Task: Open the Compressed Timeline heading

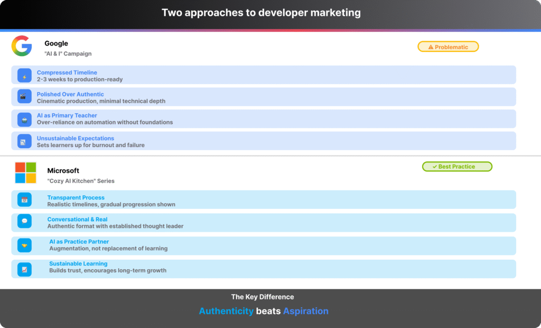Action: tap(67, 72)
